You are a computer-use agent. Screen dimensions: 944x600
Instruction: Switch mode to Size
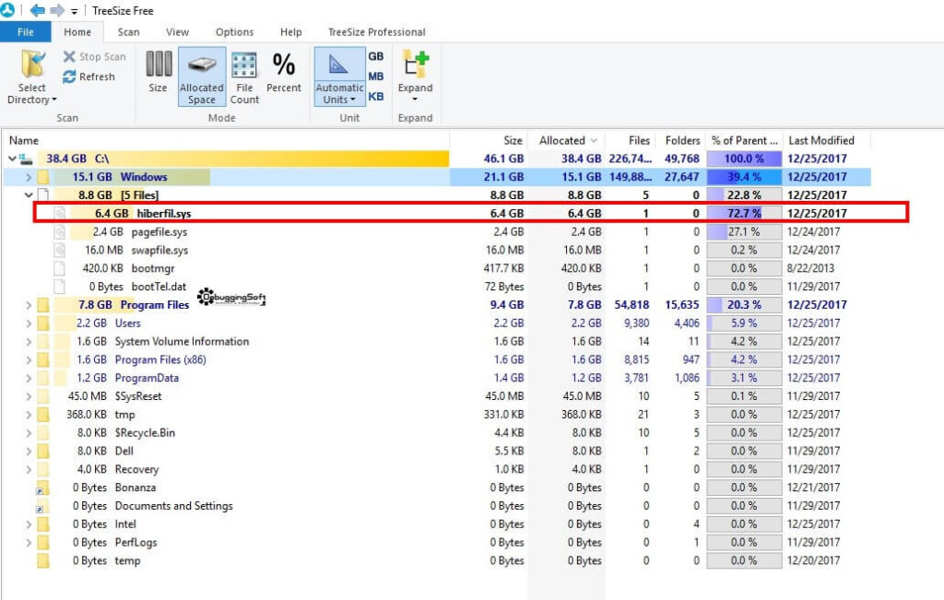coord(159,72)
